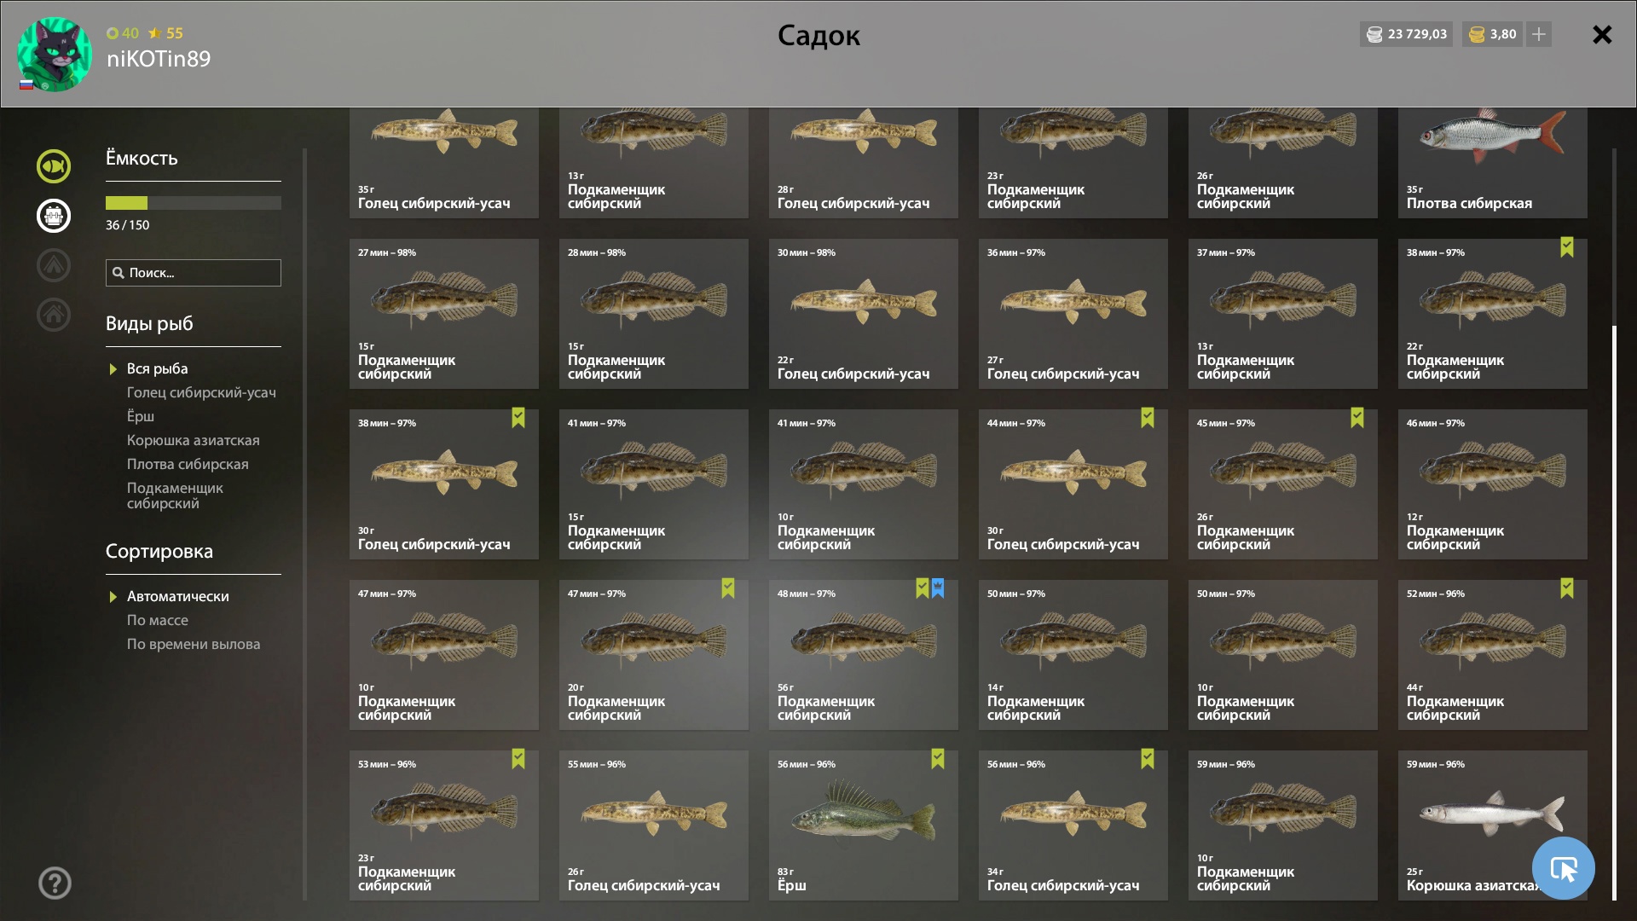Toggle the blue bookmark on 56 г Подкаменщик
The width and height of the screenshot is (1637, 921).
[938, 588]
